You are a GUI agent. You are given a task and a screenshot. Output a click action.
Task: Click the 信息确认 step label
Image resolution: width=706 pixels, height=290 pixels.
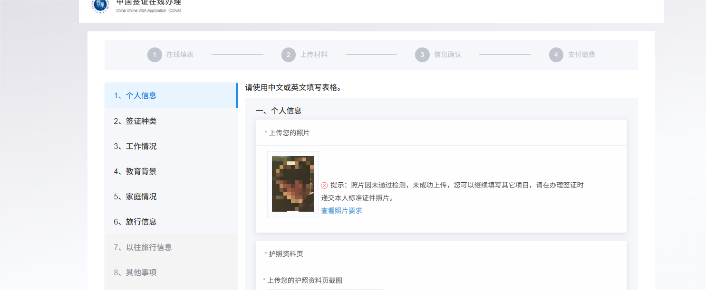[x=447, y=55]
